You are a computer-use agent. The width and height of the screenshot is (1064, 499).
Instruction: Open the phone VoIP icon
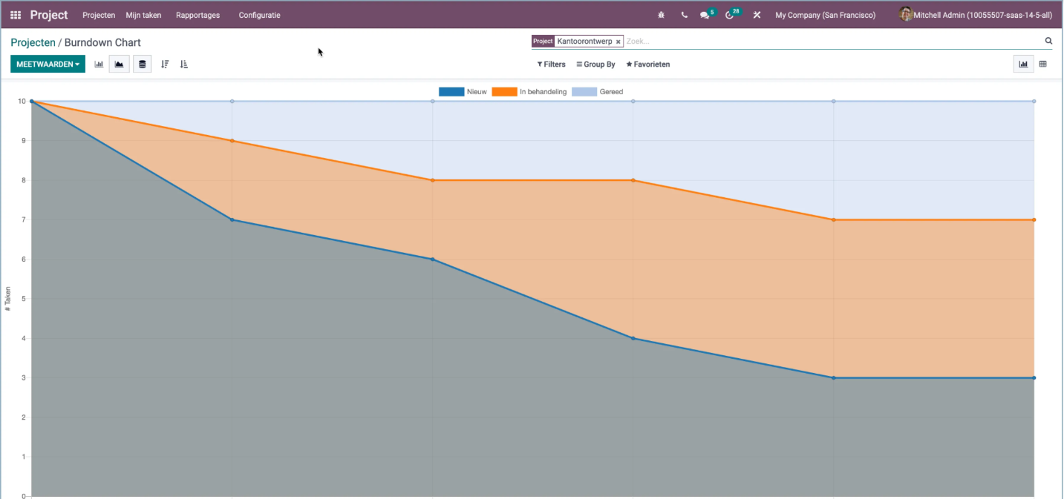point(684,15)
